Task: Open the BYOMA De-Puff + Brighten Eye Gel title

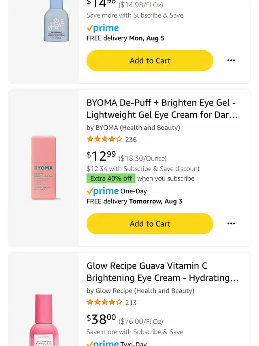Action: pyautogui.click(x=161, y=108)
